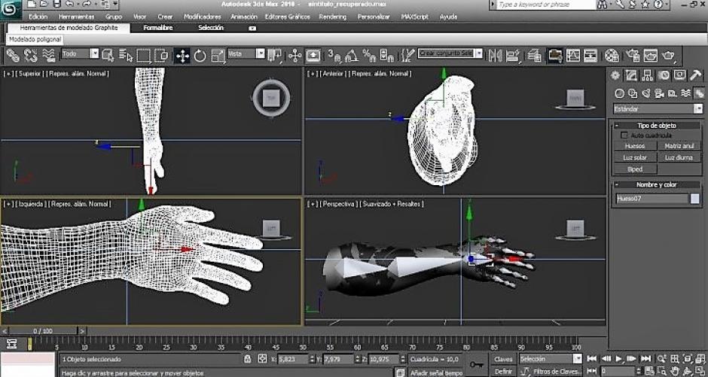Click the color swatch beside Hueso07
The width and height of the screenshot is (708, 377).
pos(695,199)
